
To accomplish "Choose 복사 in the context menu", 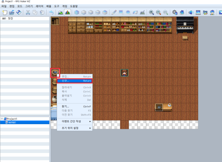I will point(75,92).
